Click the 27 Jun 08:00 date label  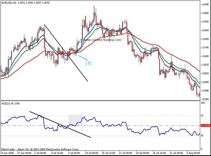pos(24,153)
